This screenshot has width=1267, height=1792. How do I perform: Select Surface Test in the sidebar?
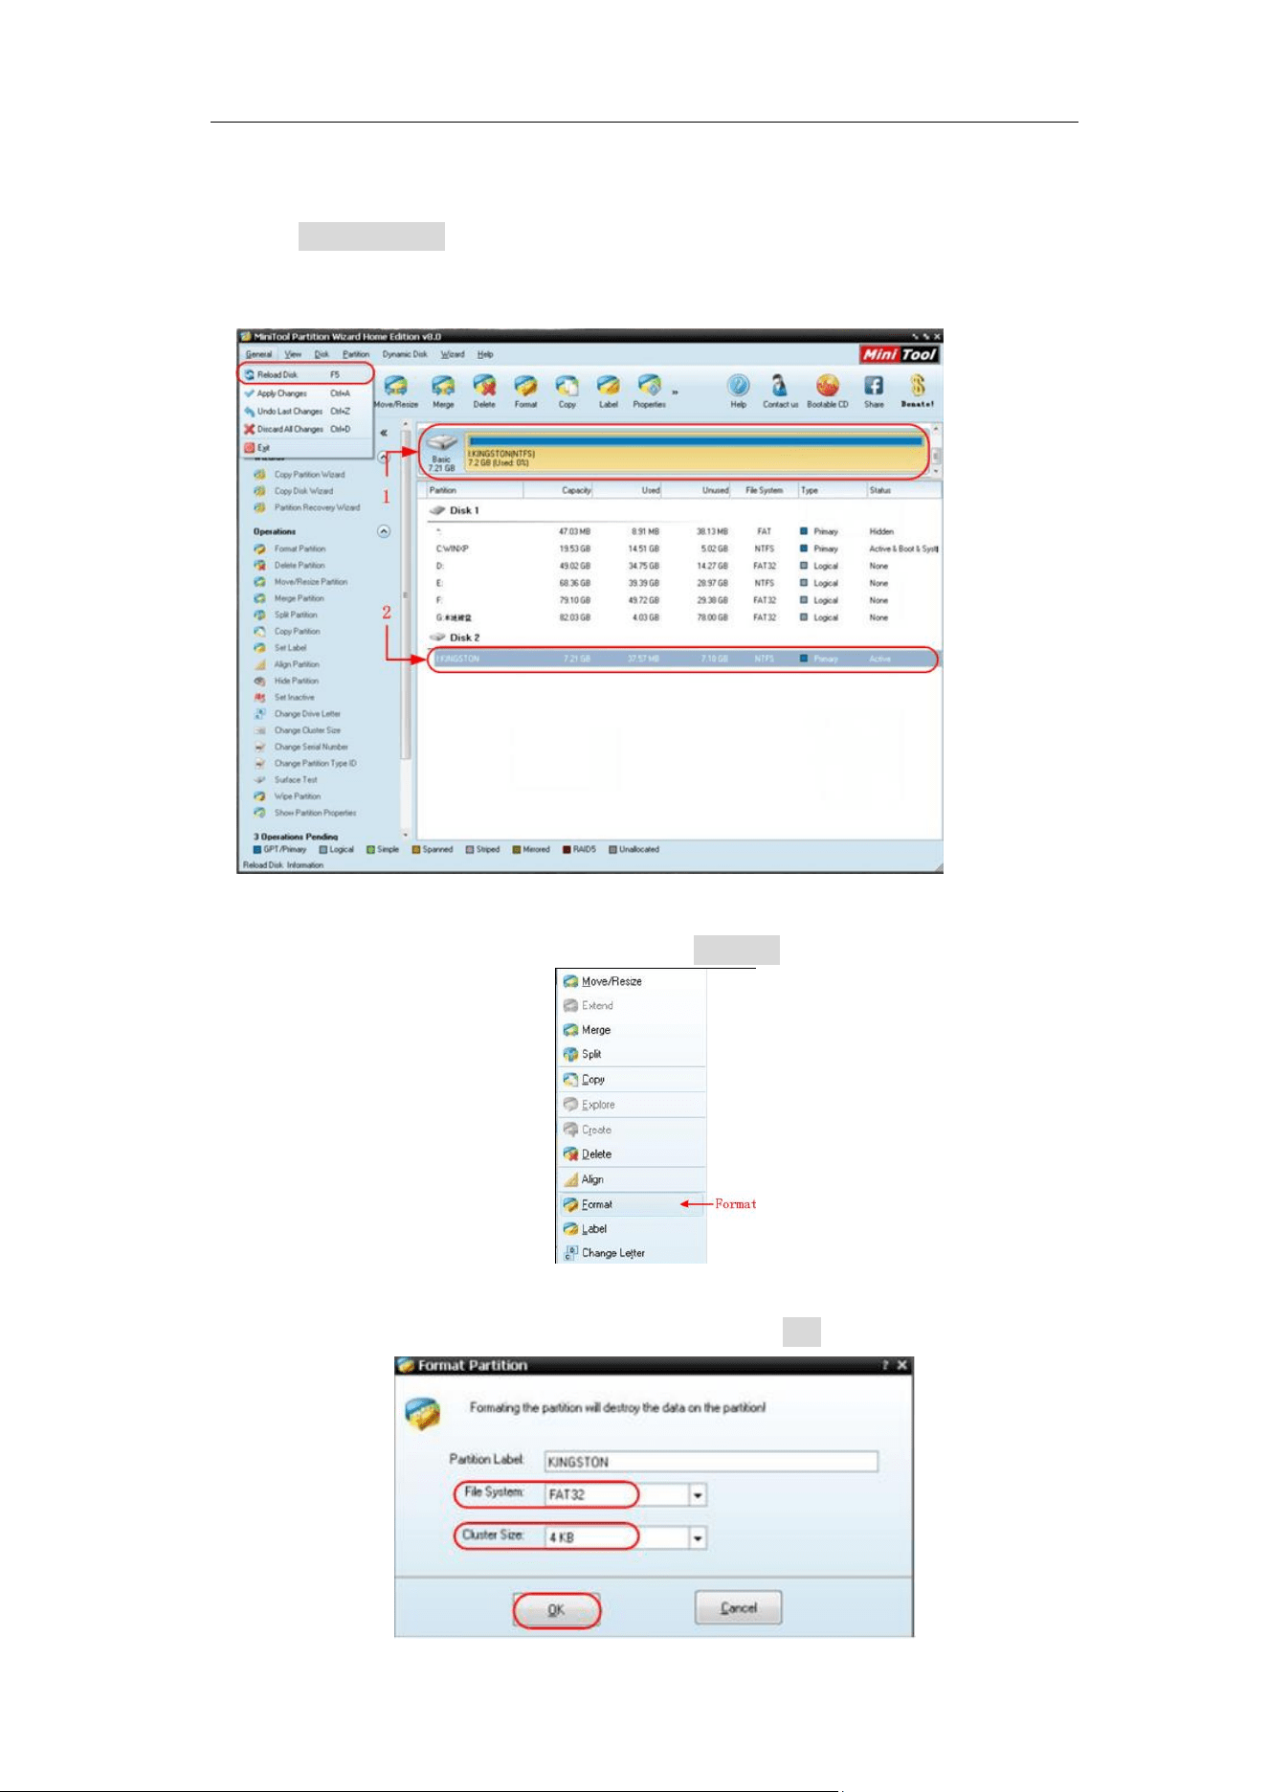(285, 780)
